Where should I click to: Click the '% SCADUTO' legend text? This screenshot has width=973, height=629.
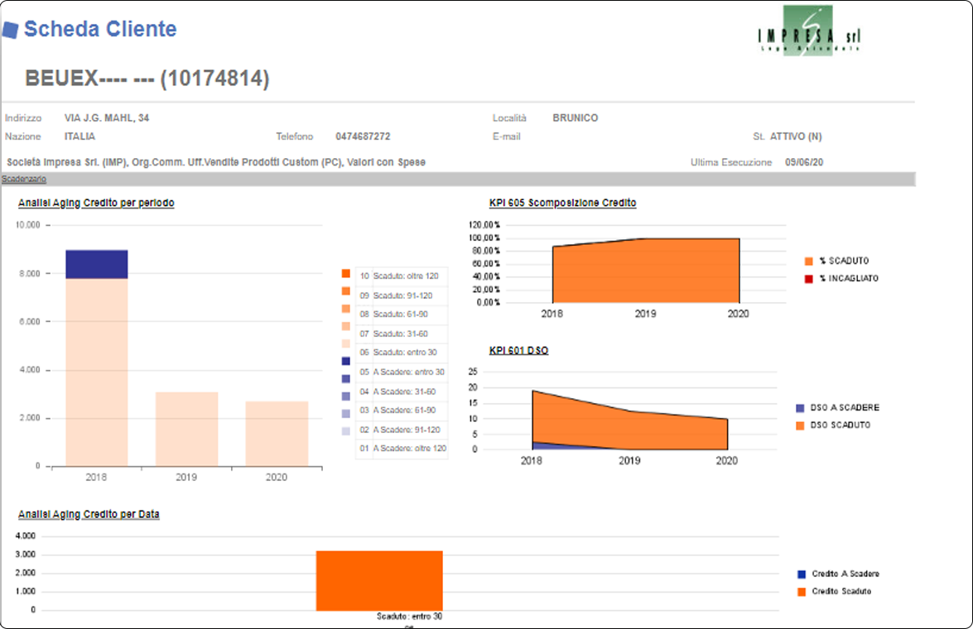[844, 262]
